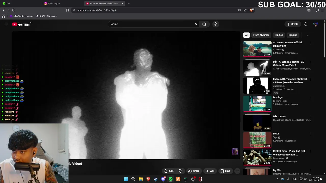This screenshot has height=183, width=326.
Task: Open options menu for Punta Ka video
Action: (x=310, y=152)
